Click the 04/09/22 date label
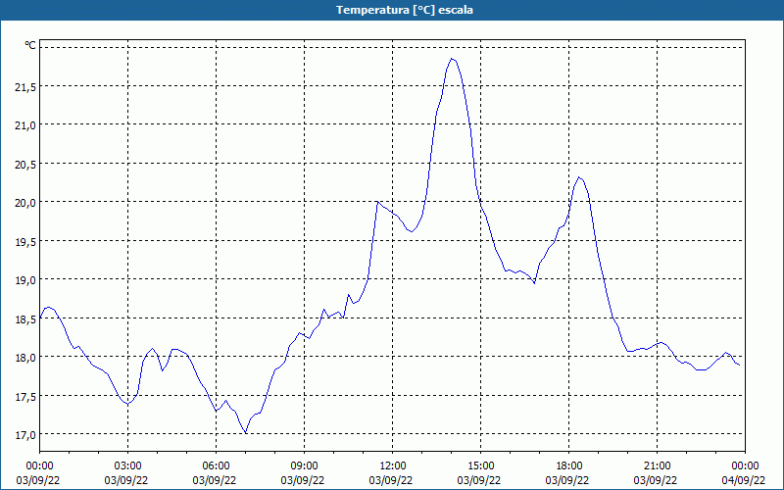This screenshot has height=490, width=784. 743,480
